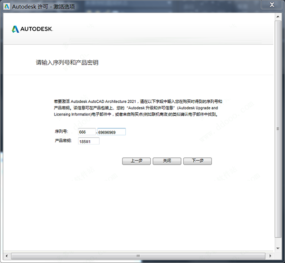Click the vertical scrollbar down arrow
This screenshot has height=263, width=285.
[278, 248]
